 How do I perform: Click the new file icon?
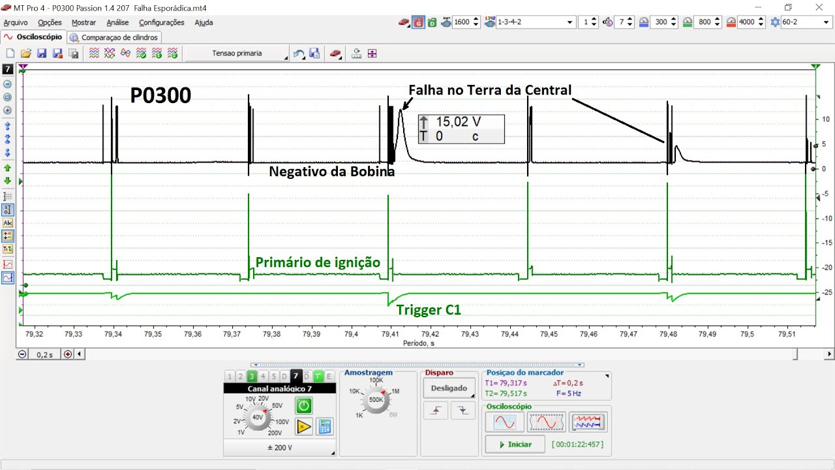point(10,54)
